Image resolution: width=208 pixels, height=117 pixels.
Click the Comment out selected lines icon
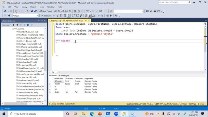tap(98, 16)
